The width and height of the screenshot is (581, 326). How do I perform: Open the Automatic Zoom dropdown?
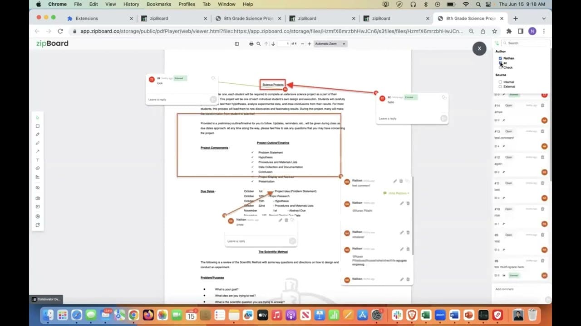pos(330,43)
